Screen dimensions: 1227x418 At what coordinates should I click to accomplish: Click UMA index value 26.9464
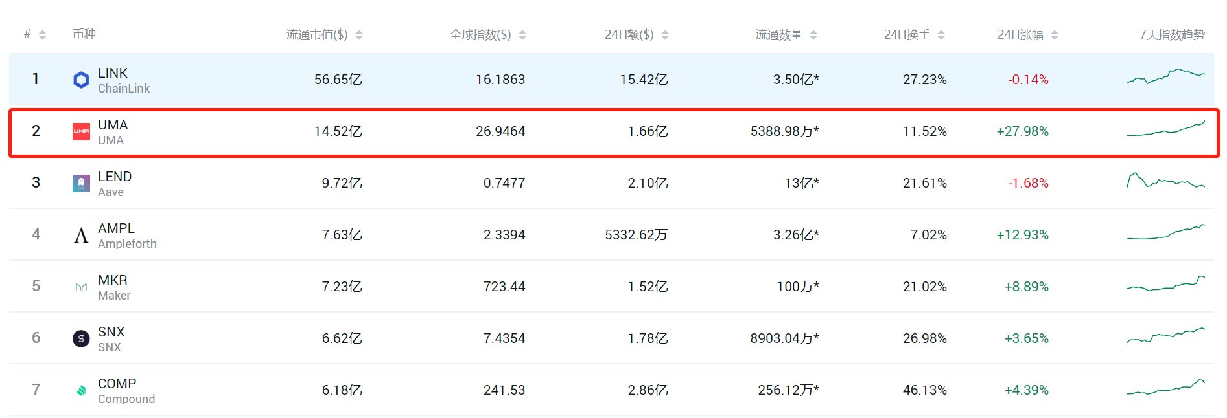(x=500, y=131)
